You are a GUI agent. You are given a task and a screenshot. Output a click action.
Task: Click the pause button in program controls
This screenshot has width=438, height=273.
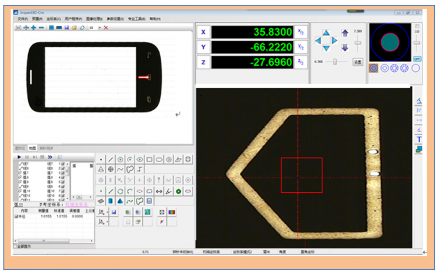[27, 157]
